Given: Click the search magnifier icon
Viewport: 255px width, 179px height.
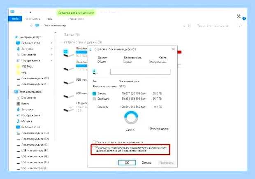Looking at the screenshot, I should pyautogui.click(x=240, y=26).
